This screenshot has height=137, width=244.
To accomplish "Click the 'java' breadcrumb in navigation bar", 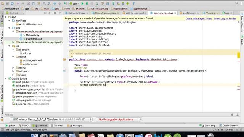I will [56, 8].
